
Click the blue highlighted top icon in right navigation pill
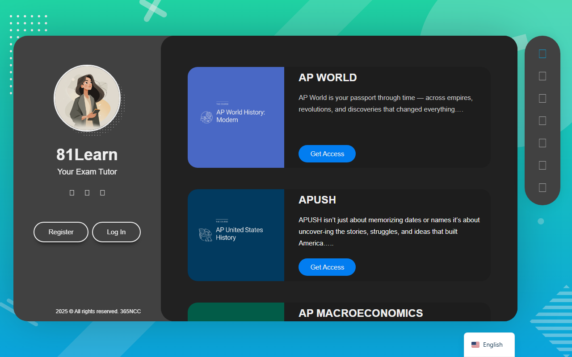(x=543, y=54)
